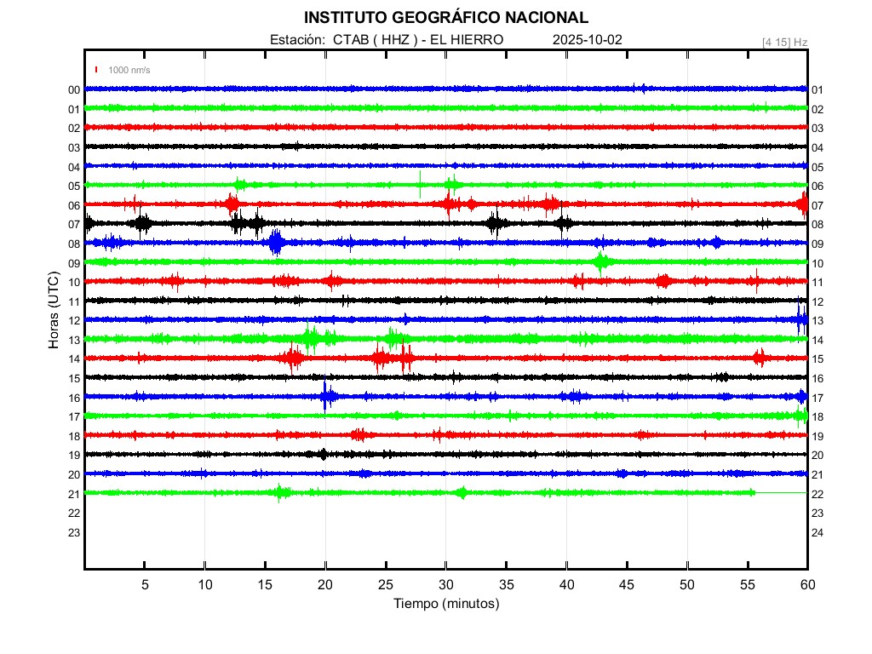The width and height of the screenshot is (872, 654).
Task: Click the 15 tick on the minutes axis
Action: point(265,585)
